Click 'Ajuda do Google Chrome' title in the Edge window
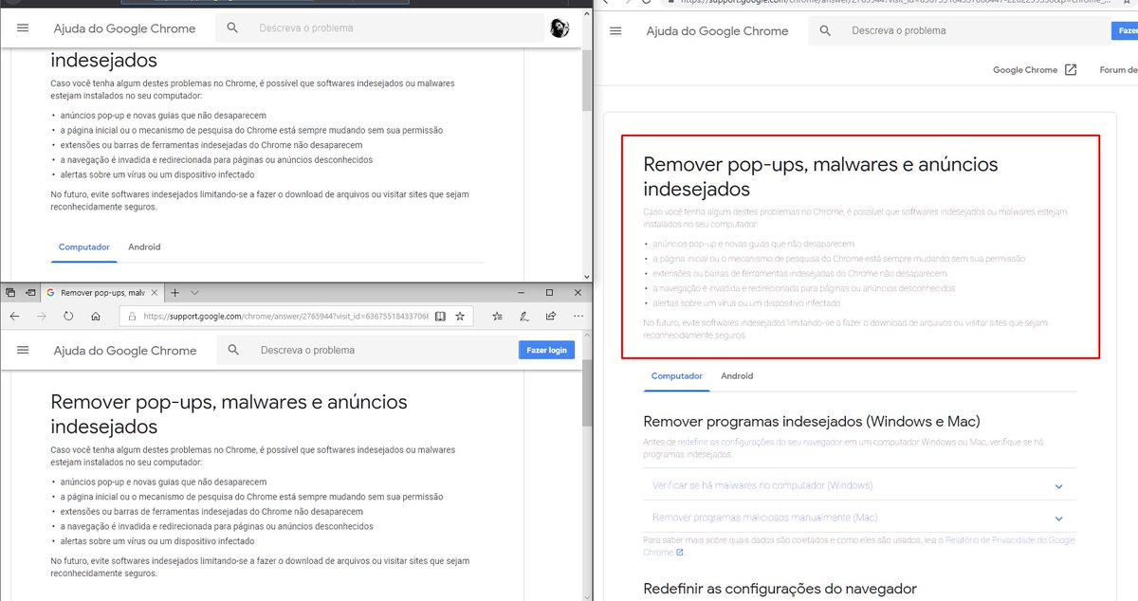The height and width of the screenshot is (601, 1138). (x=124, y=350)
